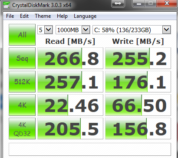Select the 4K write result 66.50

(138, 105)
